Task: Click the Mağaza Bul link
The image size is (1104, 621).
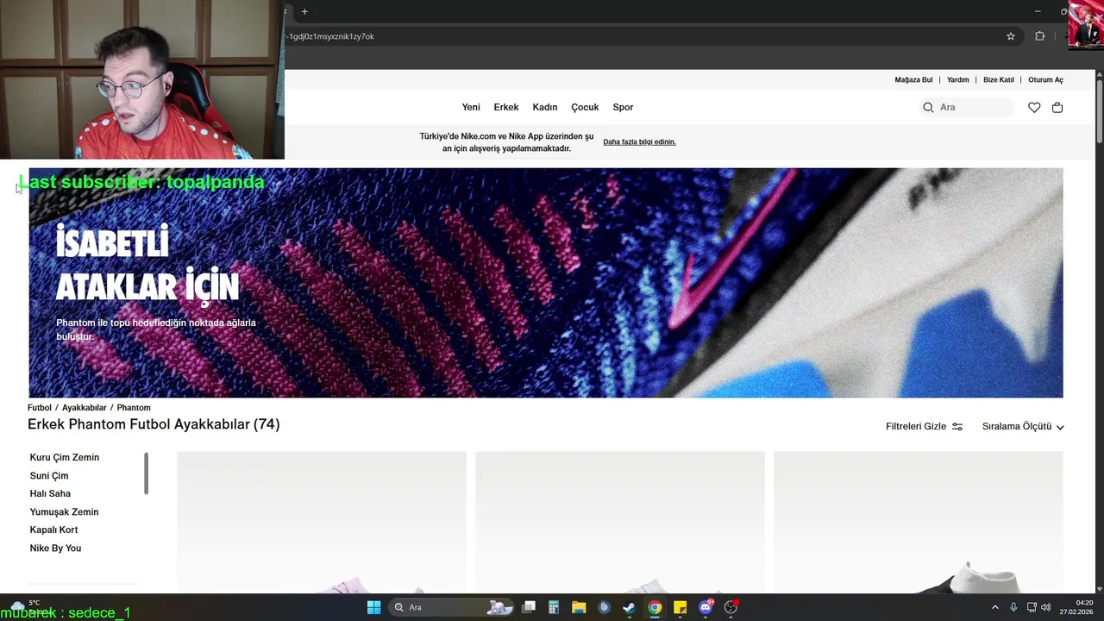Action: pyautogui.click(x=913, y=79)
